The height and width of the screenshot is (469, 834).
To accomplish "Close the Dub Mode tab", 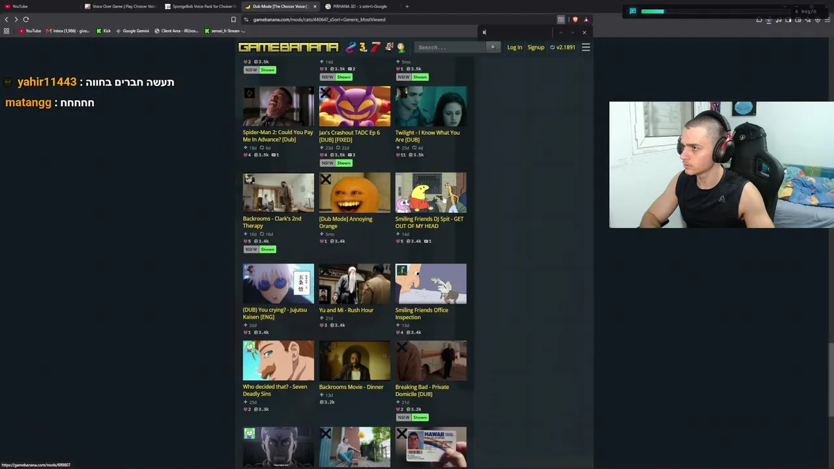I will (315, 7).
